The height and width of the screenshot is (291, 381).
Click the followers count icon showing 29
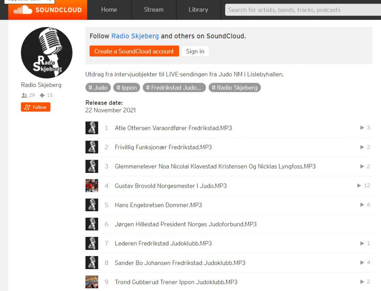pos(24,95)
